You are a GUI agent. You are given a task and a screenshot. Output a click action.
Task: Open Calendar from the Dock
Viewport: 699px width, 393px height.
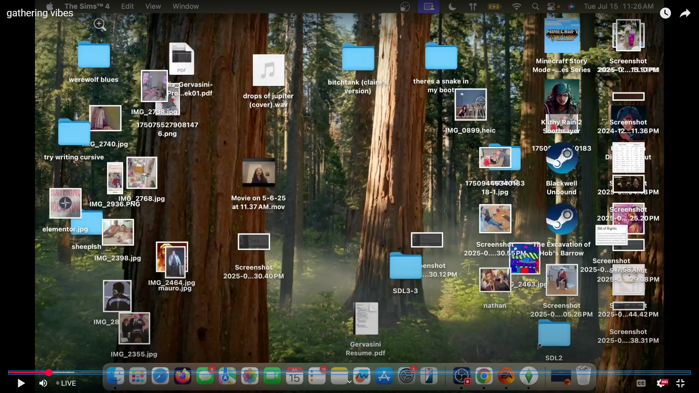(x=295, y=376)
